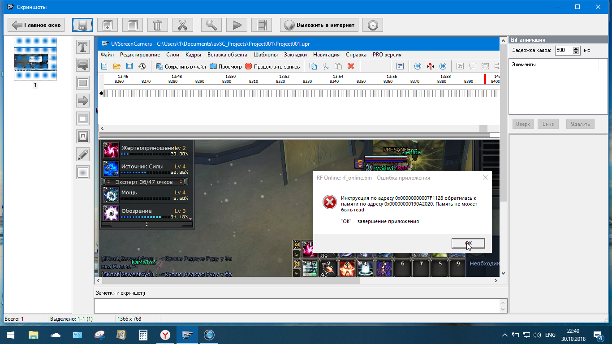
Task: Decrease frame delay with spinner down arrow
Action: [x=576, y=53]
